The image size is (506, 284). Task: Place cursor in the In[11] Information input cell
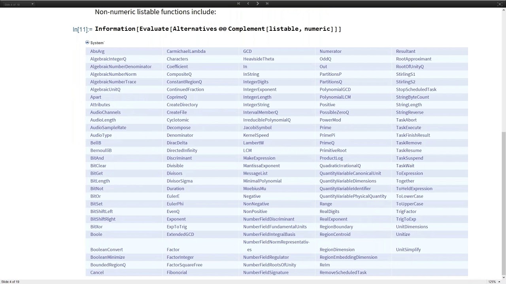[x=218, y=29]
